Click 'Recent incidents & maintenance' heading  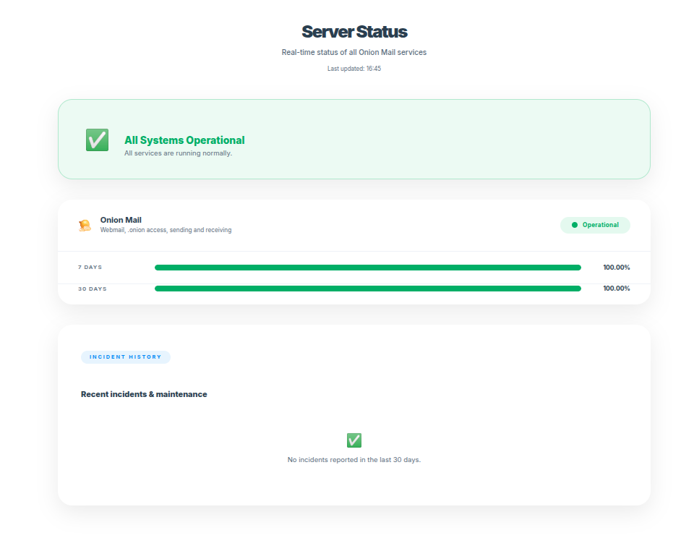(144, 394)
